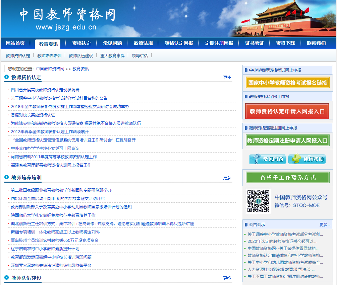
Task: Open notice 教师资格认定申请准备和中小学教师资格
Action: 285,256
